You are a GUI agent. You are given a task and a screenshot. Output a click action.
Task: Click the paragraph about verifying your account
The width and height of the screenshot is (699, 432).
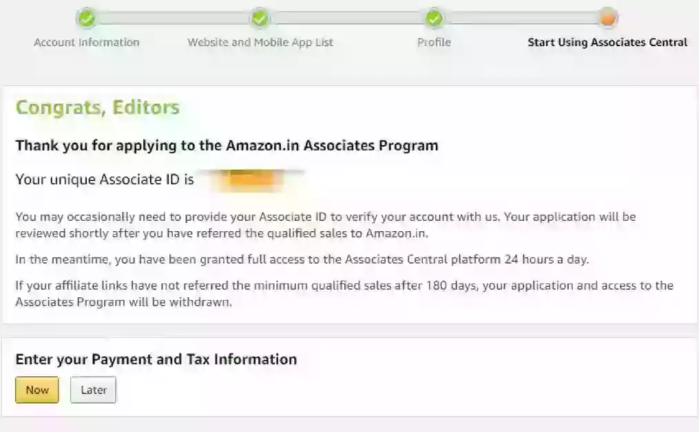click(x=326, y=225)
